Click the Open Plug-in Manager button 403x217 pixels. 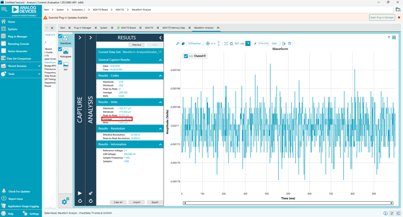[382, 18]
